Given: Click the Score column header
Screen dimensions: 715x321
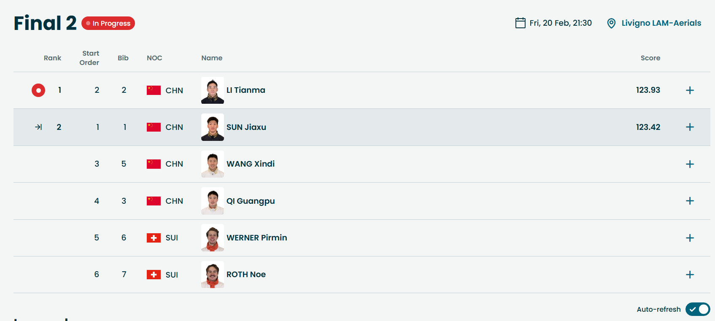Looking at the screenshot, I should 650,58.
